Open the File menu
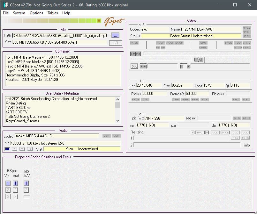This screenshot has width=257, height=214. click(6, 13)
